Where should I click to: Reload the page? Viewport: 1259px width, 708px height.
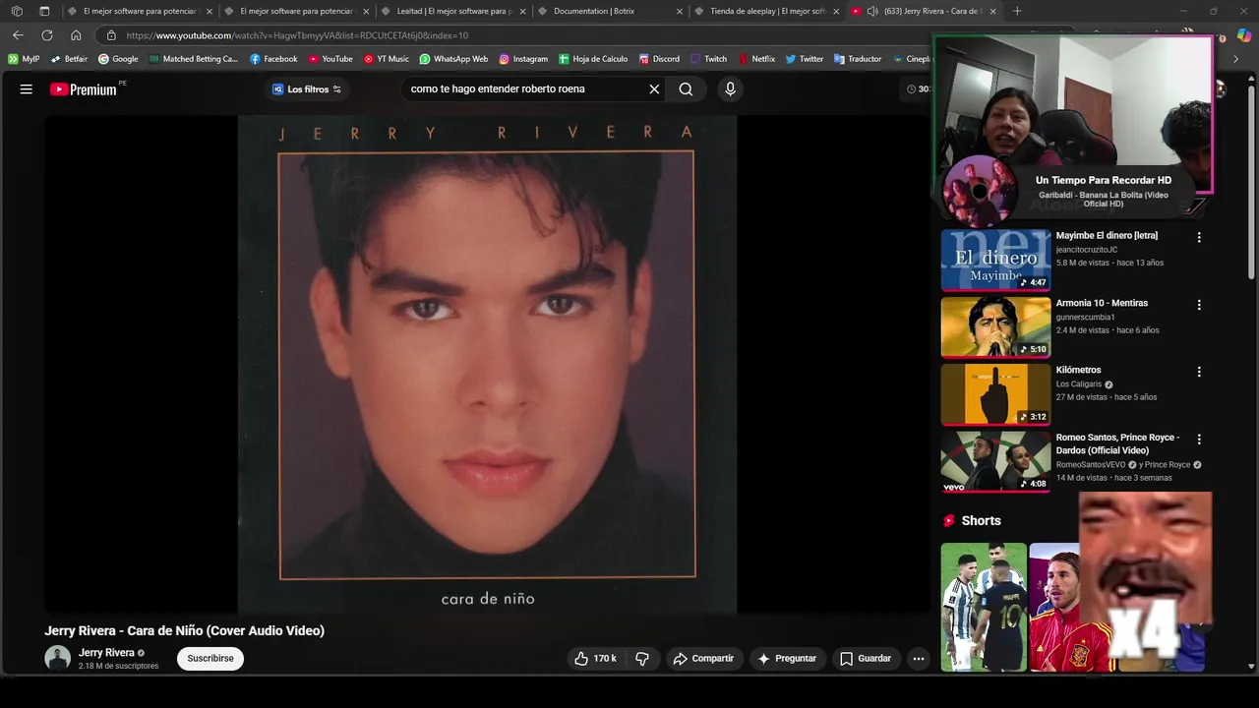click(47, 35)
